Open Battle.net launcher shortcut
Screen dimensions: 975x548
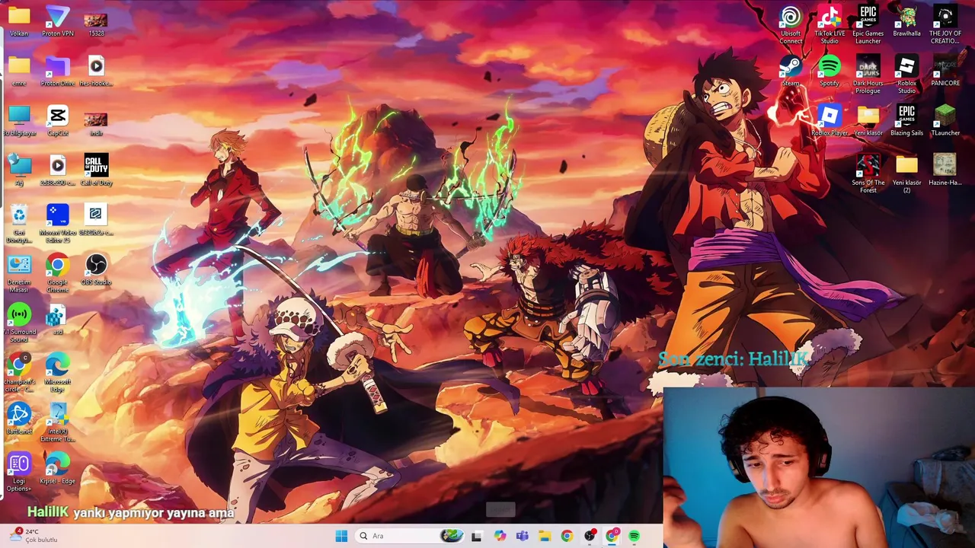tap(19, 419)
